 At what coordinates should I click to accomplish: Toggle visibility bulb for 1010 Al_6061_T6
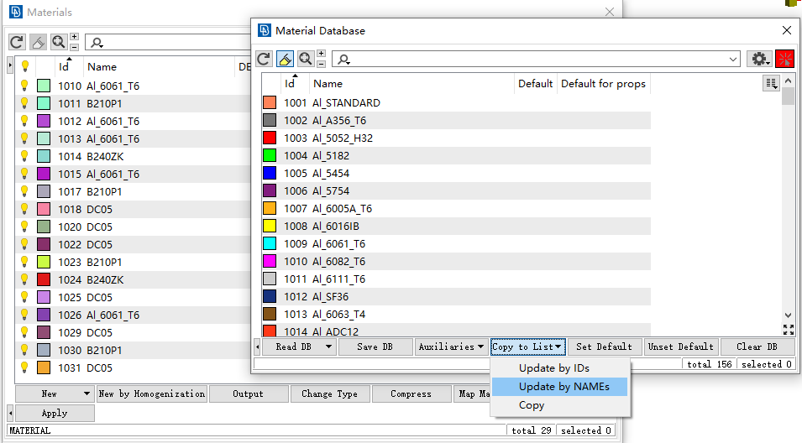coord(24,86)
